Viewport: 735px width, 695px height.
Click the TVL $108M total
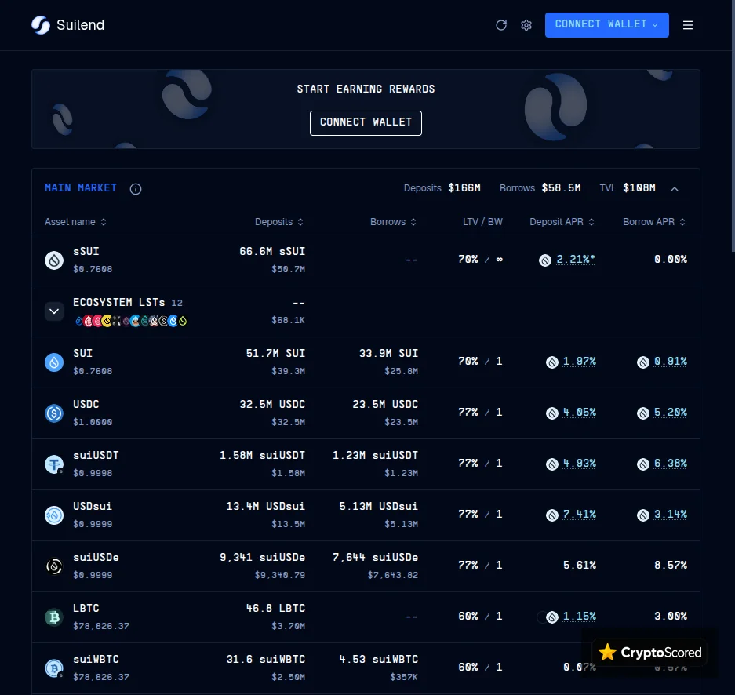click(x=628, y=188)
